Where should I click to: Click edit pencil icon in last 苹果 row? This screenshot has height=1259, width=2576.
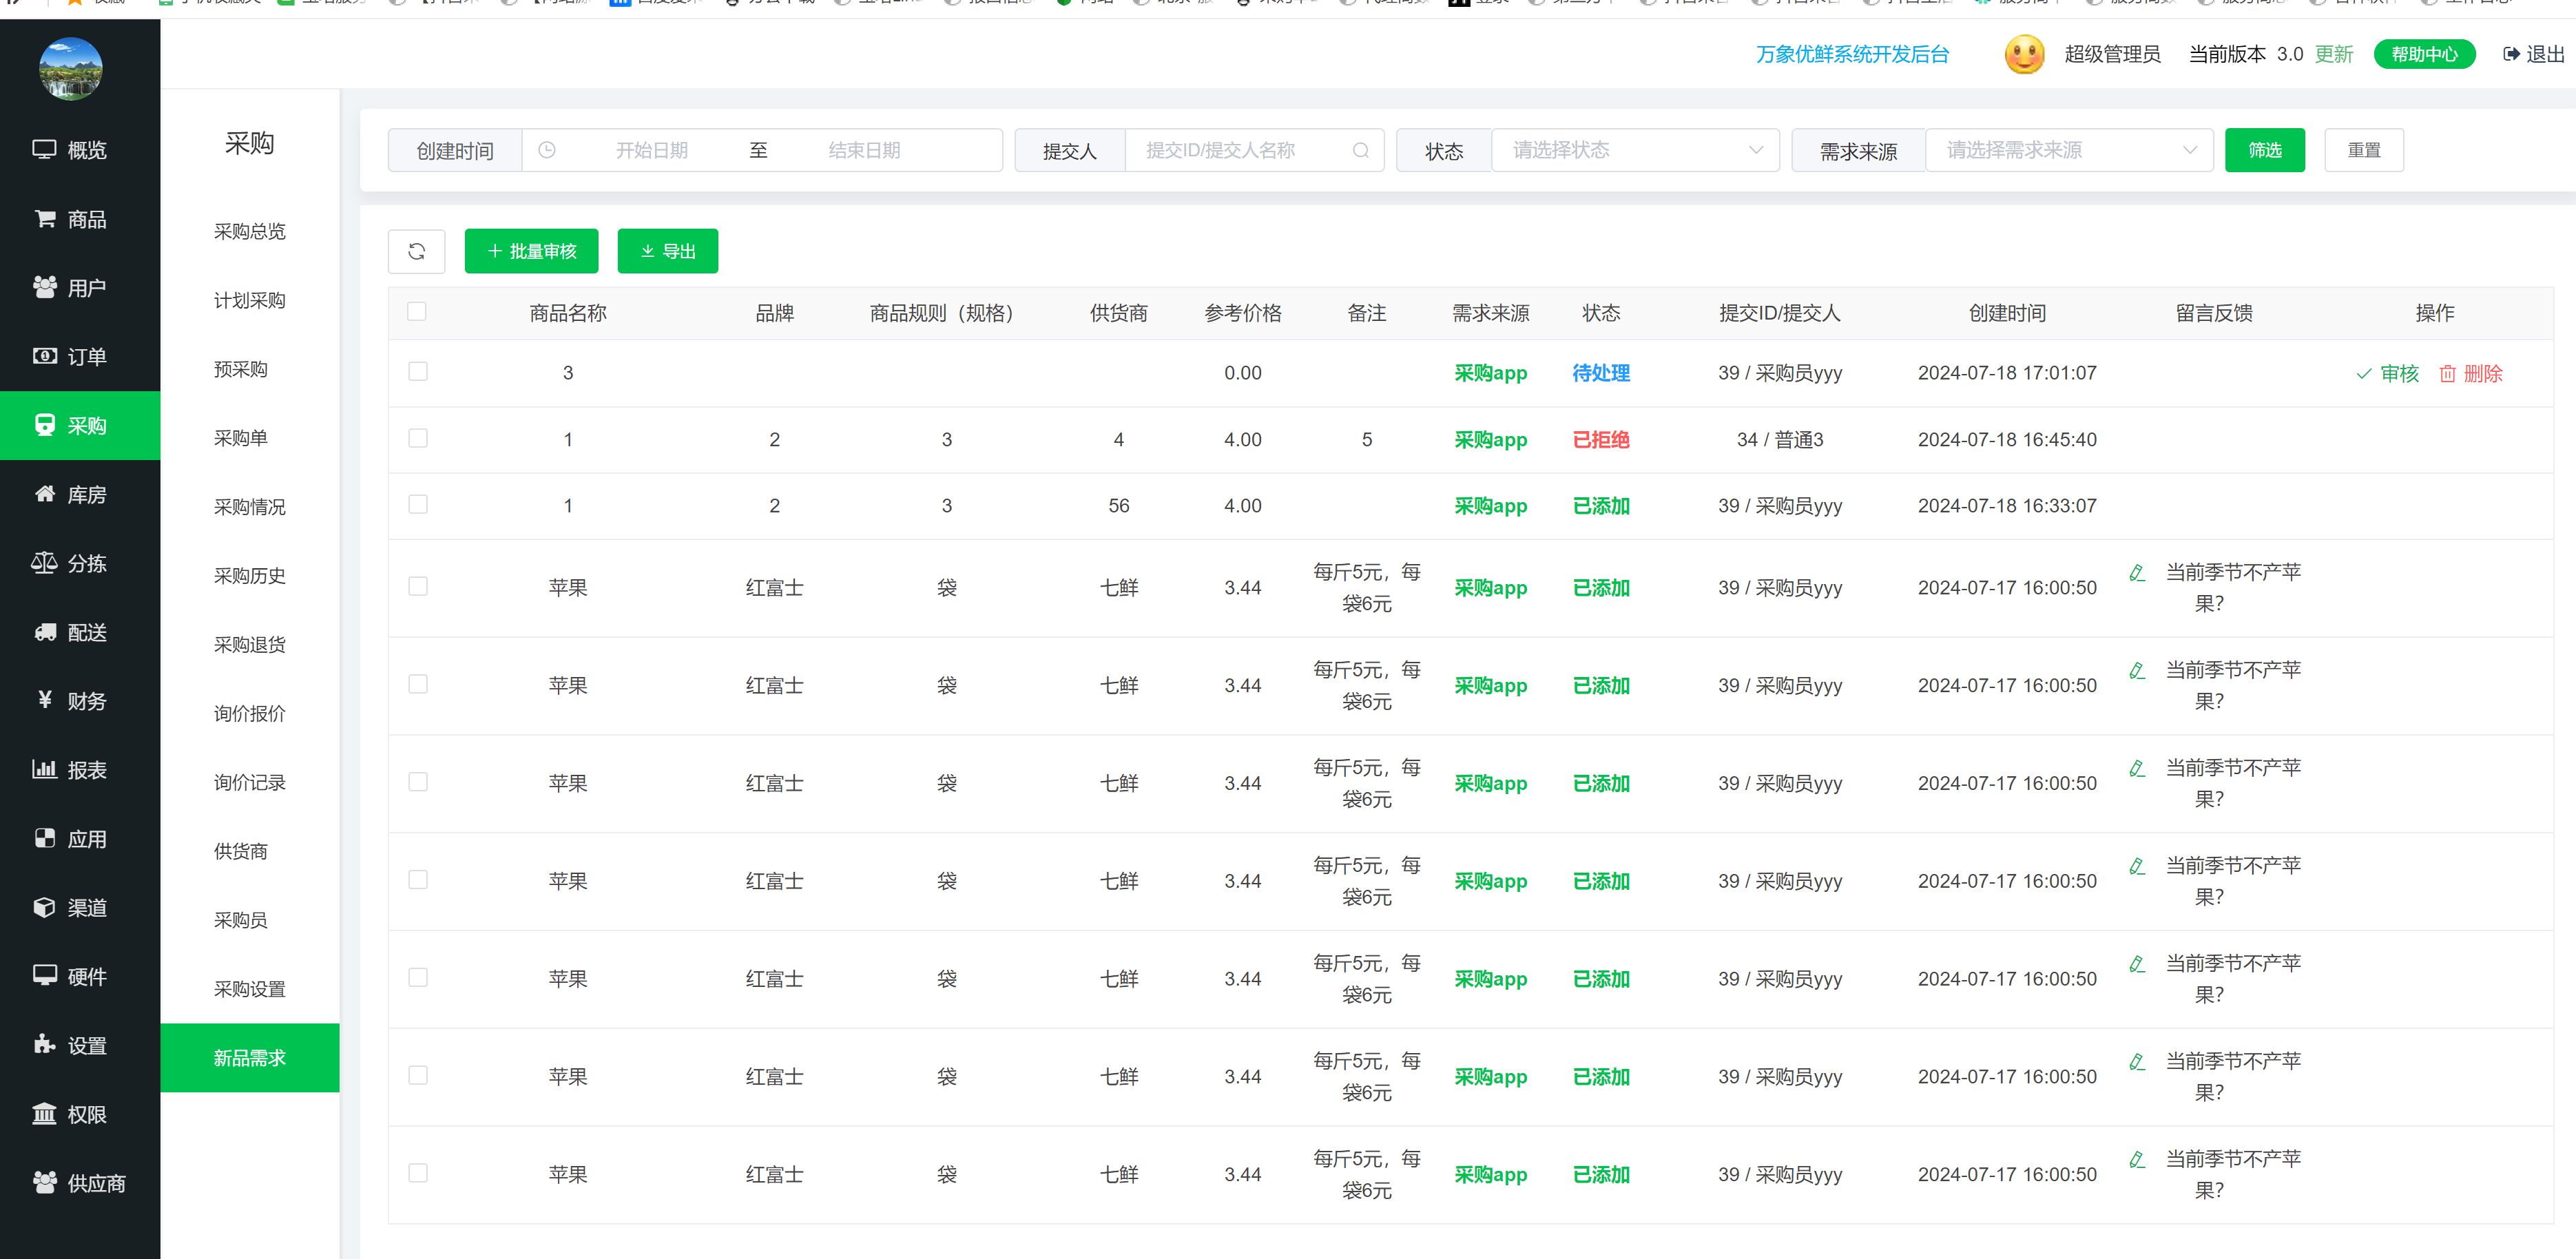coord(2137,1159)
